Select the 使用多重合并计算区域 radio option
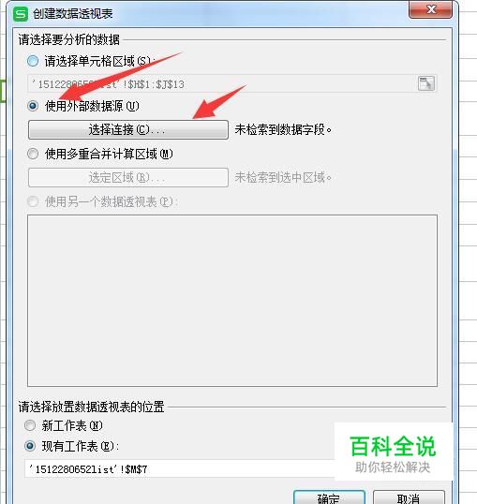Image resolution: width=477 pixels, height=504 pixels. (x=33, y=154)
